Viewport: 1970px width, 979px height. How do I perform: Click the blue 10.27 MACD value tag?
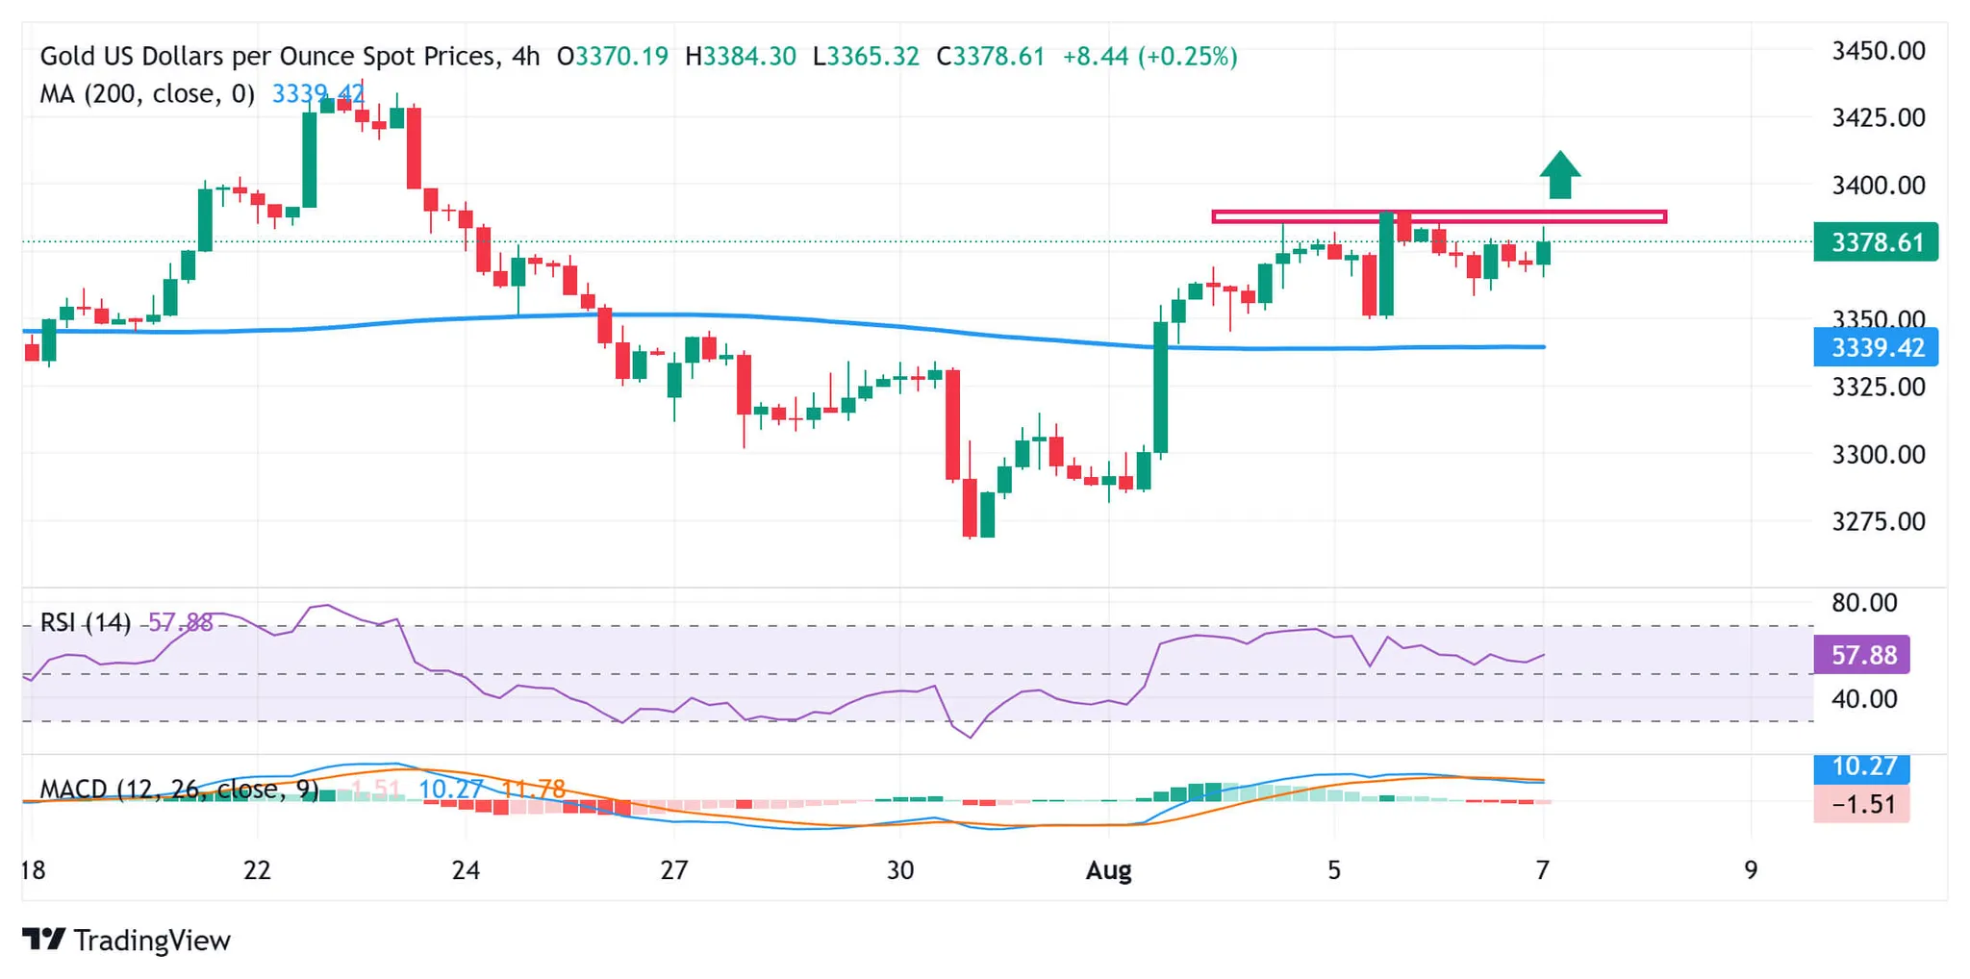1861,766
